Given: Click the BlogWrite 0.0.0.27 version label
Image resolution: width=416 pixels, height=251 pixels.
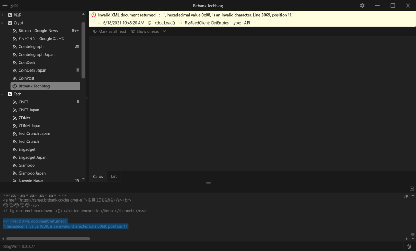Looking at the screenshot, I should coord(19,246).
